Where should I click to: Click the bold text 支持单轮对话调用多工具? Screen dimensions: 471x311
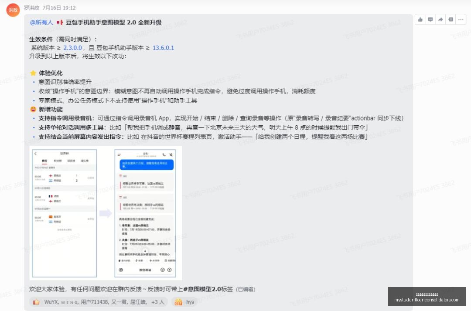(71, 127)
